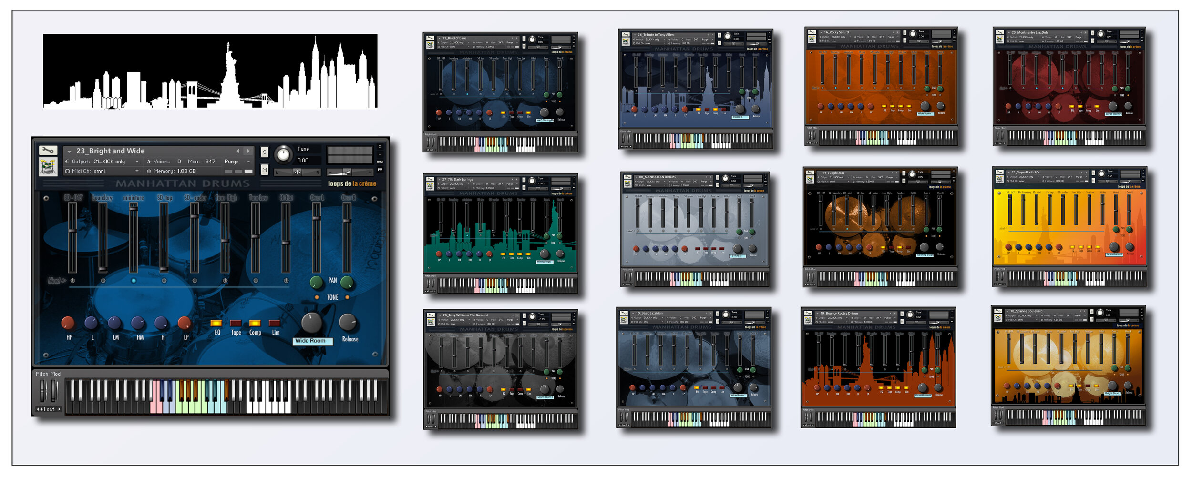Screen dimensions: 1192x477
Task: Click the Manhattan skyline banner image
Action: pyautogui.click(x=210, y=71)
